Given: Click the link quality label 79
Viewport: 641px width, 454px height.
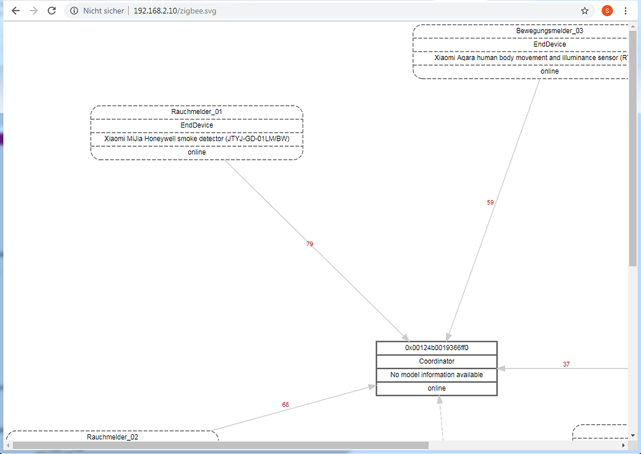Looking at the screenshot, I should coord(309,244).
